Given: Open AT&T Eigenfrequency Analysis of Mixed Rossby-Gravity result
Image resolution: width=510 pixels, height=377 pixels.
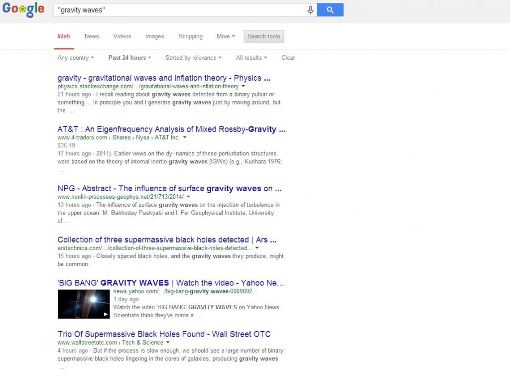Looking at the screenshot, I should [171, 129].
